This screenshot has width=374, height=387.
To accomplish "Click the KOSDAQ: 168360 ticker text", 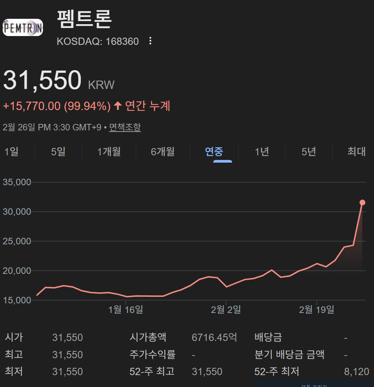I will [x=98, y=41].
